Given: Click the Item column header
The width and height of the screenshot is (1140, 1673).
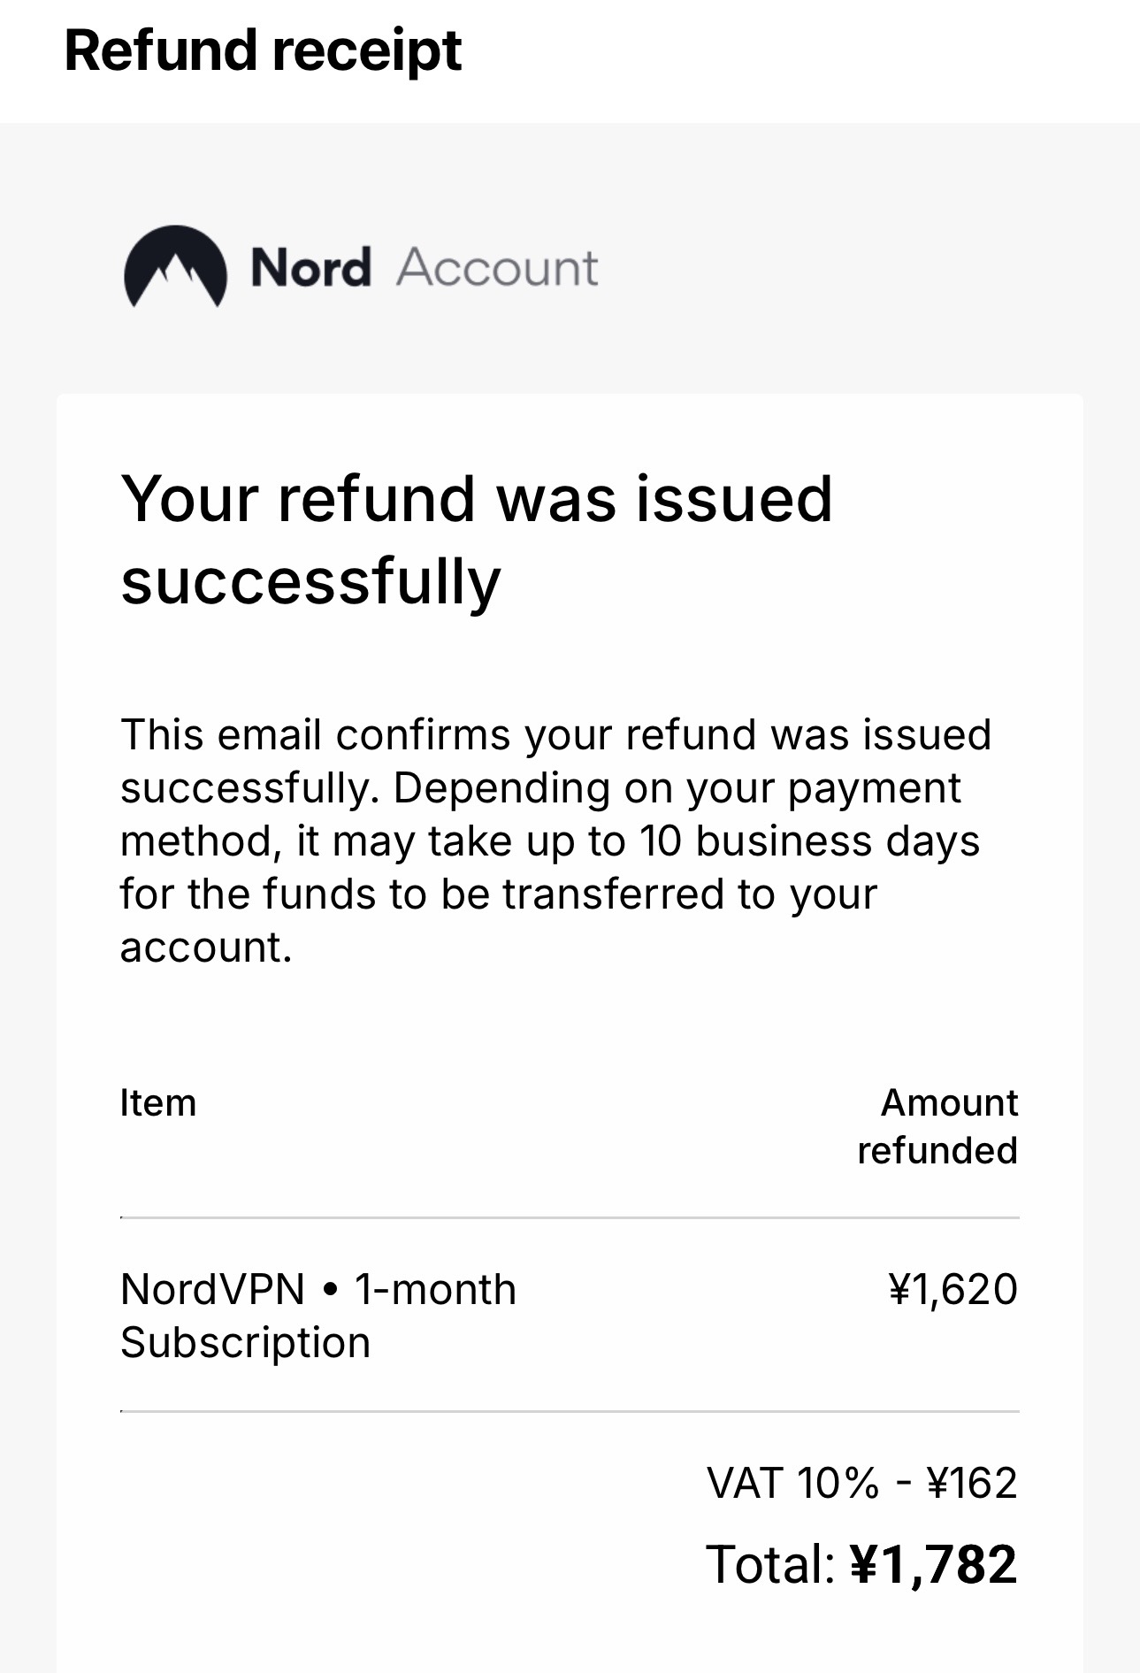Looking at the screenshot, I should (x=158, y=1103).
